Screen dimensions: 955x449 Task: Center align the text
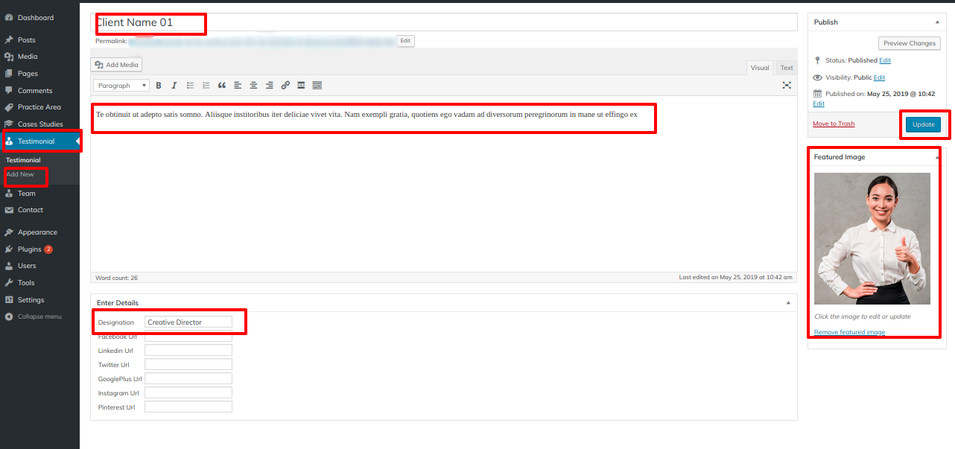coord(253,86)
